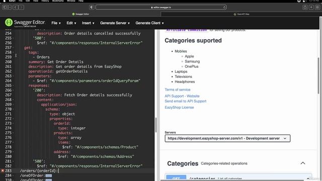The image size is (322, 181).
Task: Click the type: array line
Action: click(x=69, y=138)
